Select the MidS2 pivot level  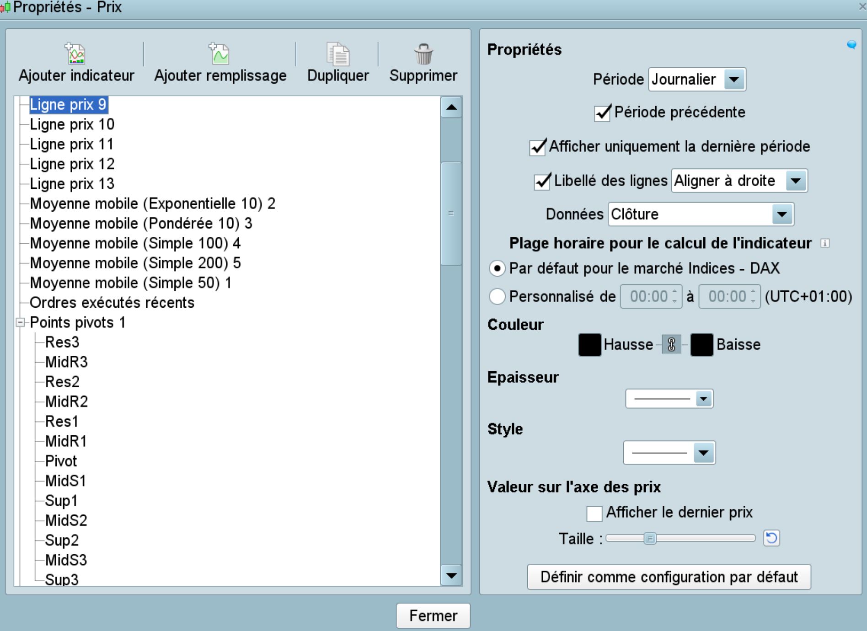[66, 521]
